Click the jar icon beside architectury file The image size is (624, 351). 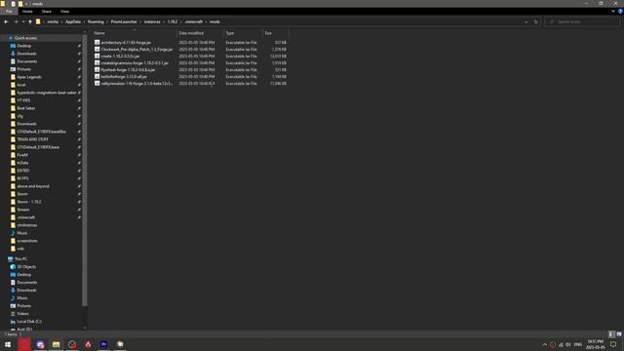point(97,43)
